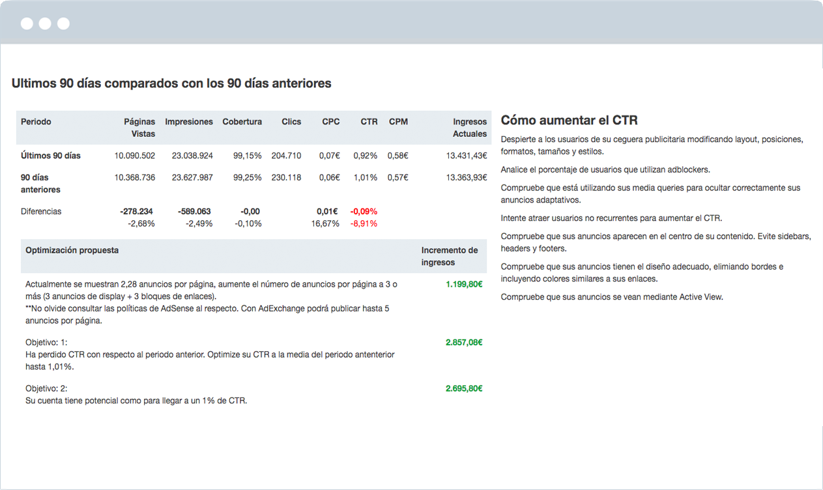823x490 pixels.
Task: Click the Páginas Vistas column header
Action: [x=139, y=127]
